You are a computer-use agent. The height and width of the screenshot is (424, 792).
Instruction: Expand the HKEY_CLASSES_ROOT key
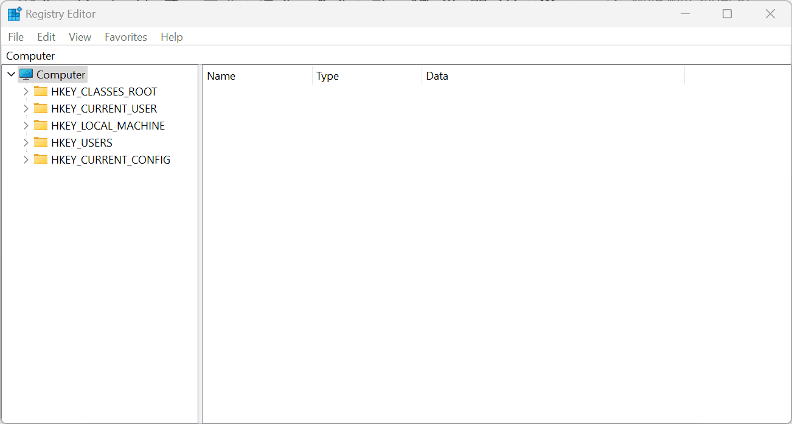coord(26,91)
